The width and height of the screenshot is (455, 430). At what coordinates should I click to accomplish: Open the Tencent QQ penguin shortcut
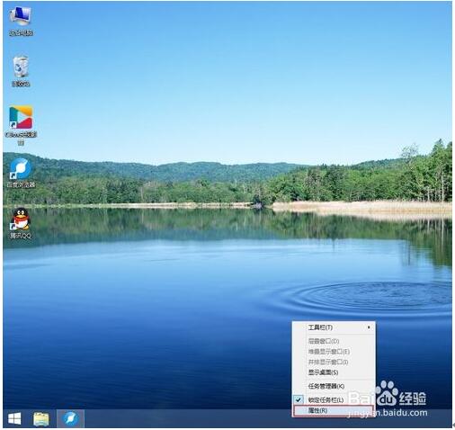[x=21, y=223]
